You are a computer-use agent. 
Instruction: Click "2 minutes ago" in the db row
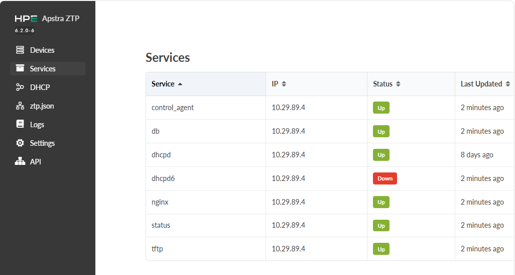coord(482,131)
